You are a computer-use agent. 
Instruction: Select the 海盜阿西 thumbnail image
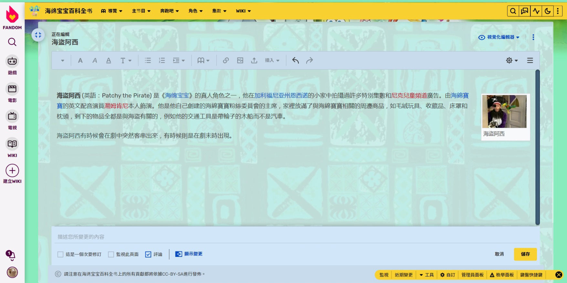pyautogui.click(x=504, y=111)
